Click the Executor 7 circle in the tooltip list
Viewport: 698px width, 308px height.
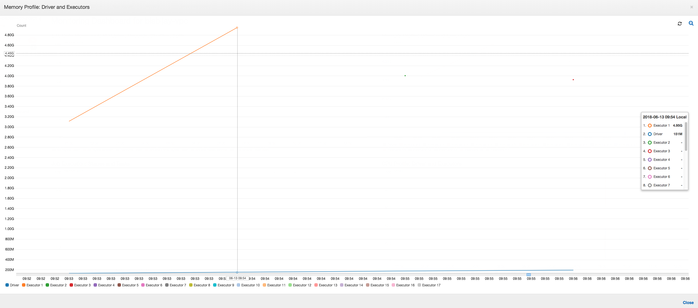tap(650, 185)
